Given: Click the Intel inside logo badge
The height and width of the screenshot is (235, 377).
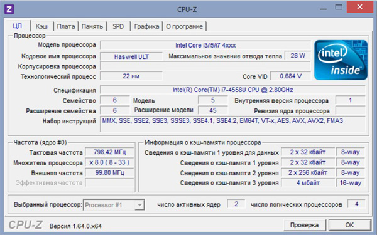Looking at the screenshot, I should click(341, 60).
